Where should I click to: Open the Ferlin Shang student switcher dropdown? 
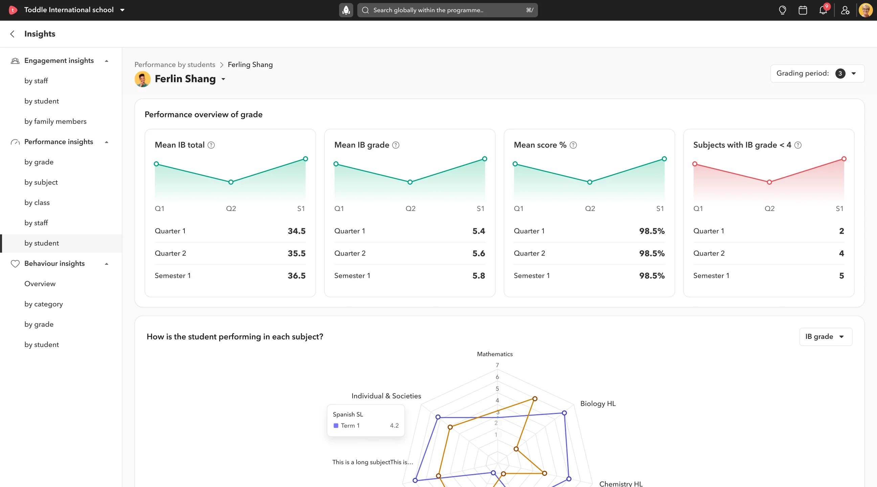(223, 79)
